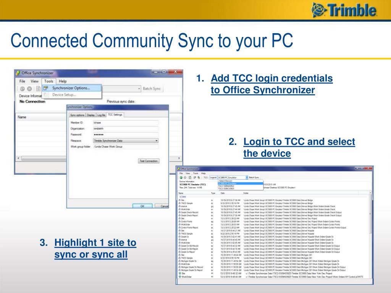Open the Filespace dropdown in TCC Settings

126,141
